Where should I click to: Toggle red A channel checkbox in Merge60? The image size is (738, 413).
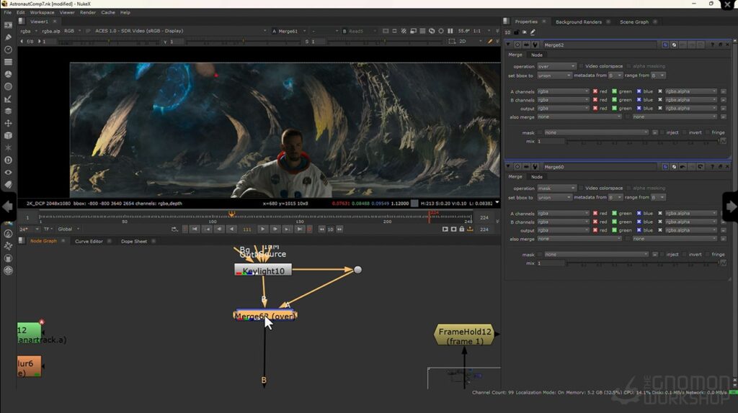pos(595,213)
